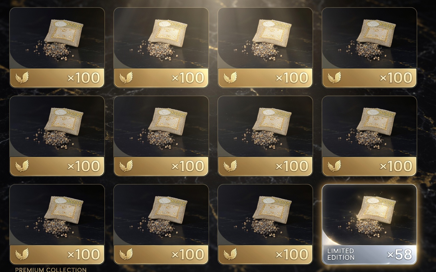
Task: Click the golden wings icon on the first top-row card
Action: [22, 78]
